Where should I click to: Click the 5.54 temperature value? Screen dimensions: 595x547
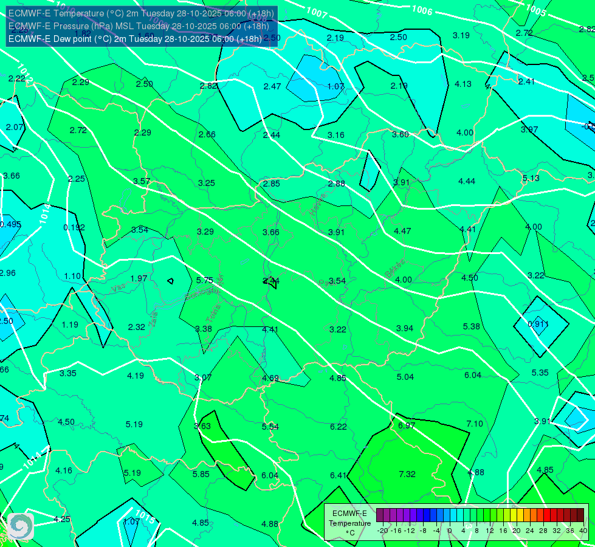(270, 427)
